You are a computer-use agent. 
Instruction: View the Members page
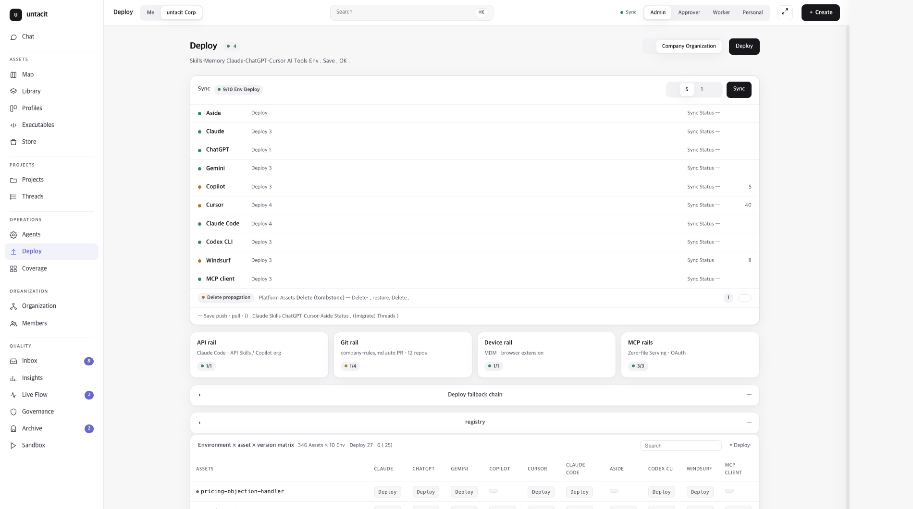(51, 323)
